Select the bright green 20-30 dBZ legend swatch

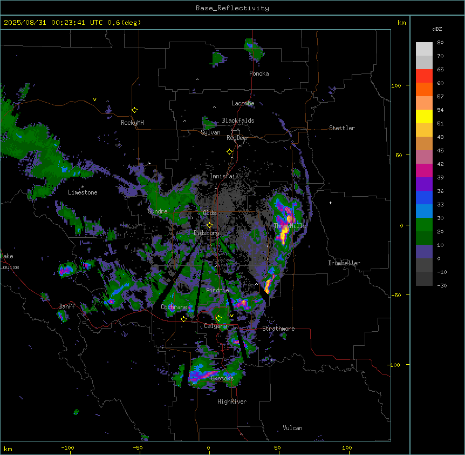[424, 225]
